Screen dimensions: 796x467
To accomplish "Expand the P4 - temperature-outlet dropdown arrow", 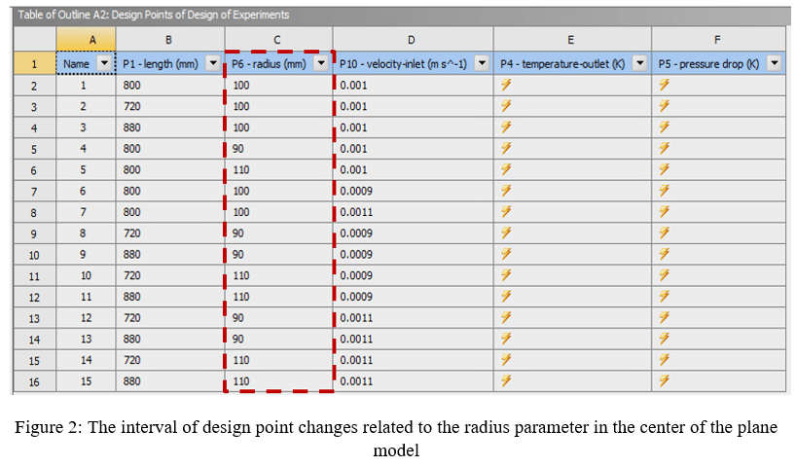I will [639, 64].
